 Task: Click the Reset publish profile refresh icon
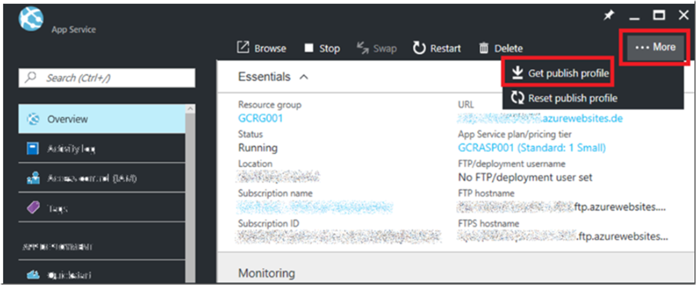click(x=517, y=97)
